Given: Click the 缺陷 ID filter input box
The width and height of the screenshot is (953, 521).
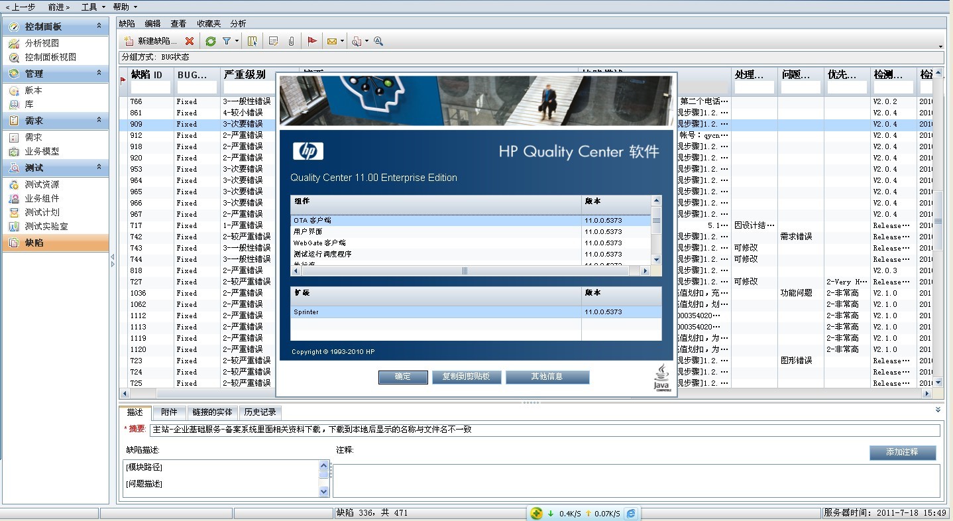Looking at the screenshot, I should coord(150,87).
